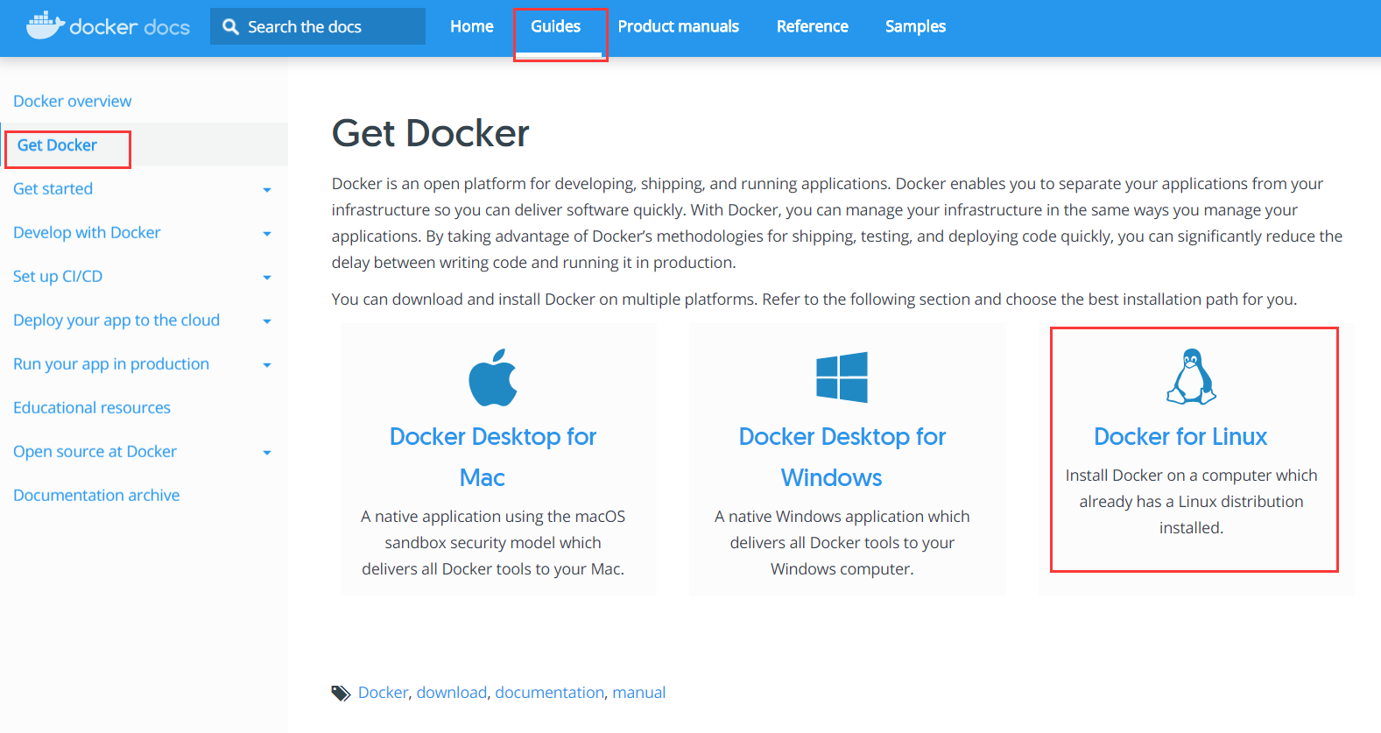Expand Set up CI/CD arrow
Viewport: 1381px width, 733px height.
(267, 278)
